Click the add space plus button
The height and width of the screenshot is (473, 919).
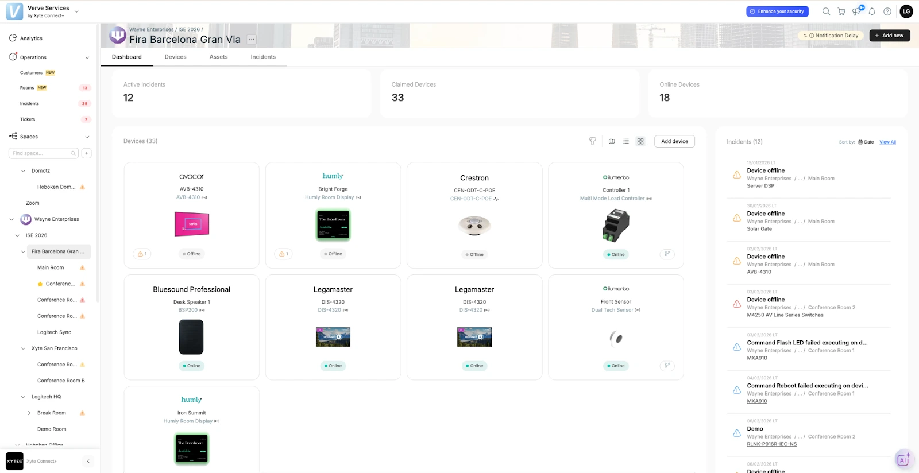pos(86,153)
